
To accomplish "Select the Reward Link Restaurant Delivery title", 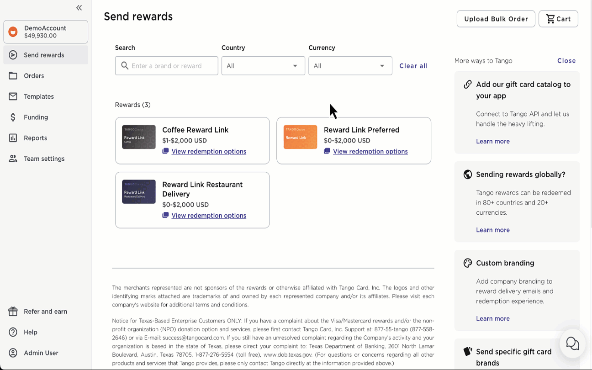I will click(202, 189).
